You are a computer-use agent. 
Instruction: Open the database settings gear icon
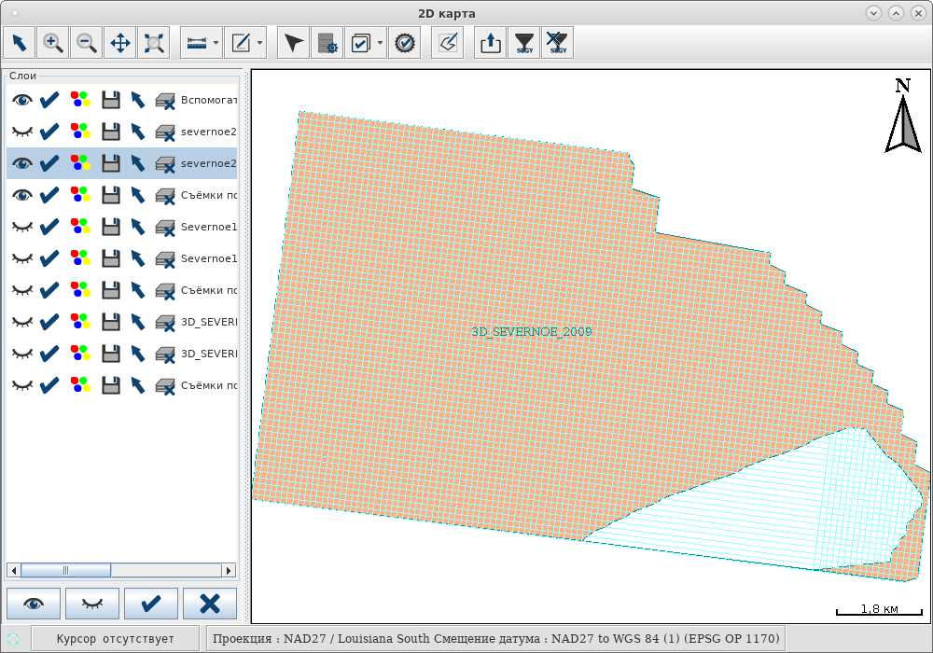pyautogui.click(x=327, y=43)
